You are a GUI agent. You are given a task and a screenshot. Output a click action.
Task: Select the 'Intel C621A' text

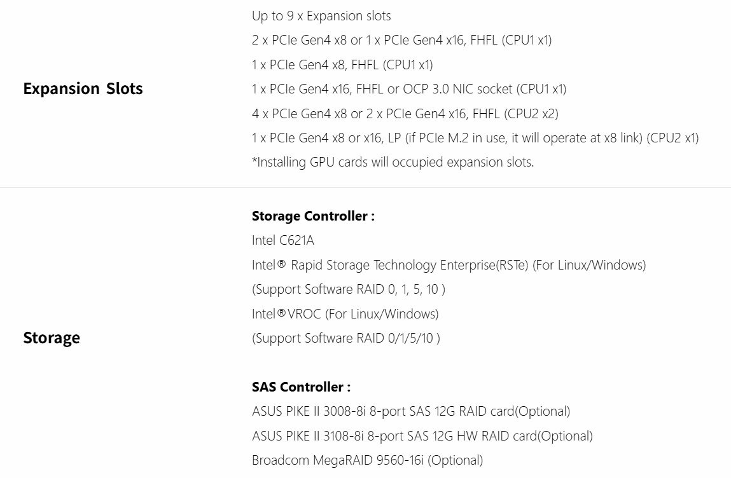click(x=282, y=240)
